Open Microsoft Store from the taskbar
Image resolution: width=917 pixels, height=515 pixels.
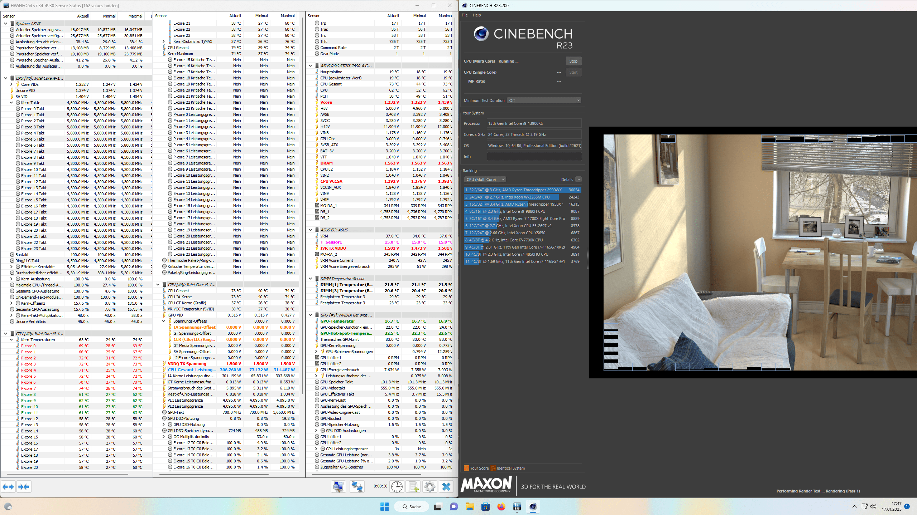(x=485, y=506)
